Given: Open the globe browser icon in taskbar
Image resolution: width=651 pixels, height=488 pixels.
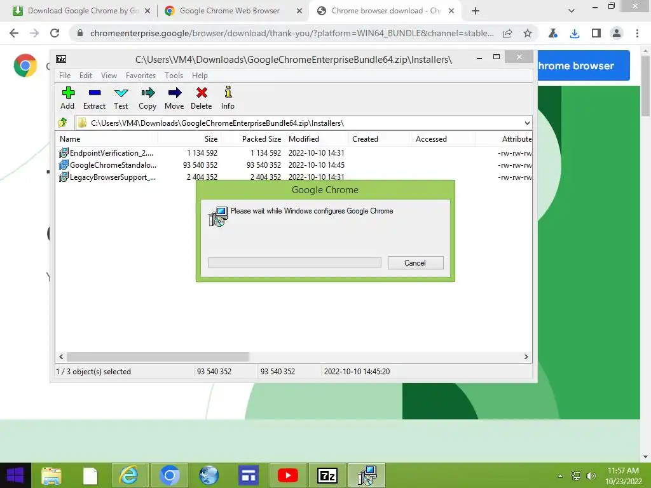Looking at the screenshot, I should tap(209, 475).
